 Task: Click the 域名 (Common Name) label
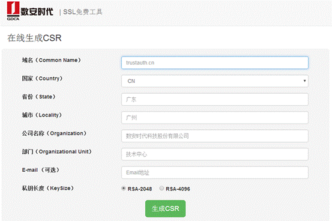point(52,60)
